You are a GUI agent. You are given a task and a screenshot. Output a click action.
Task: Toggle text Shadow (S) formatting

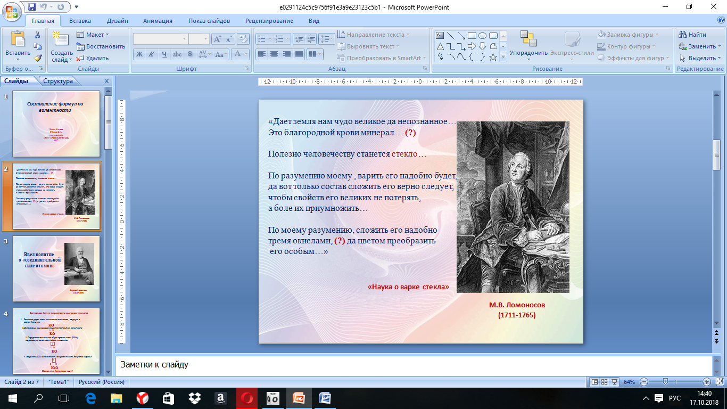coord(190,54)
